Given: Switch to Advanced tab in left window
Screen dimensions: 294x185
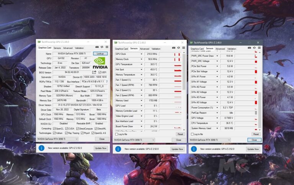Looking at the screenshot, I should tap(68, 48).
